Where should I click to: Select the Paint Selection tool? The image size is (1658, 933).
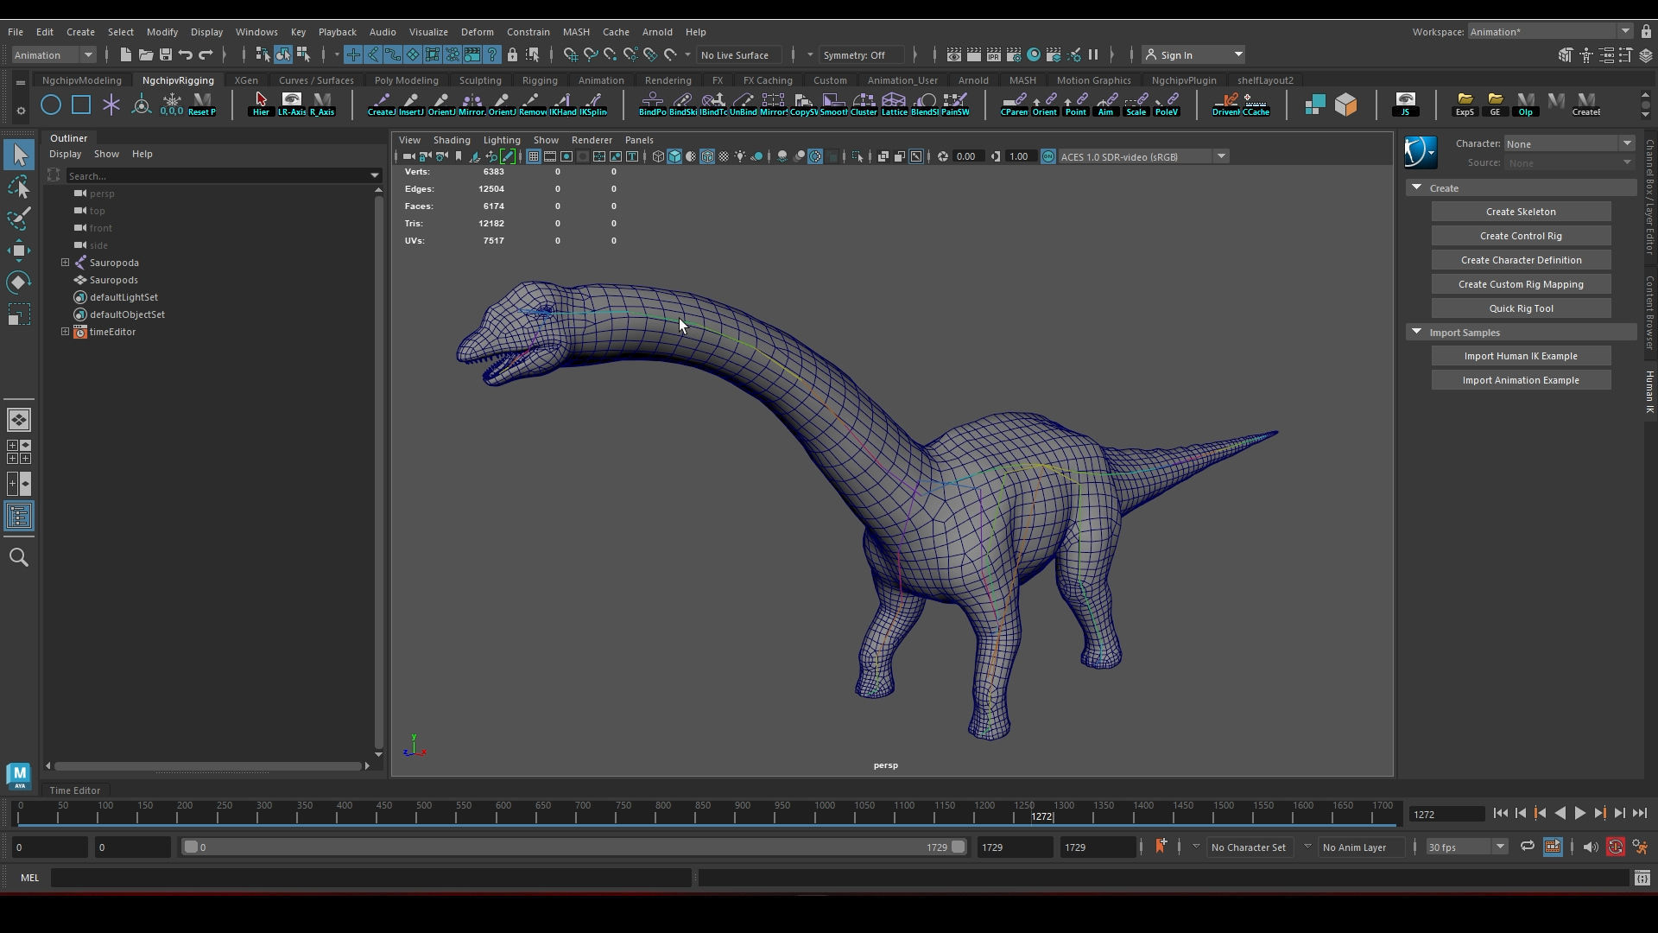[19, 219]
